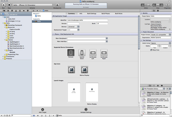Screen dimensions: 172x117
Task: Toggle Upside Down orientation support
Action: (x=82, y=53)
